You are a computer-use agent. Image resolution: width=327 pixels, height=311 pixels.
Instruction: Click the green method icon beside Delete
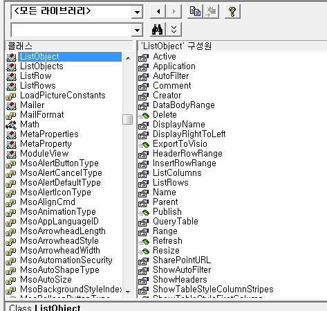tap(144, 115)
